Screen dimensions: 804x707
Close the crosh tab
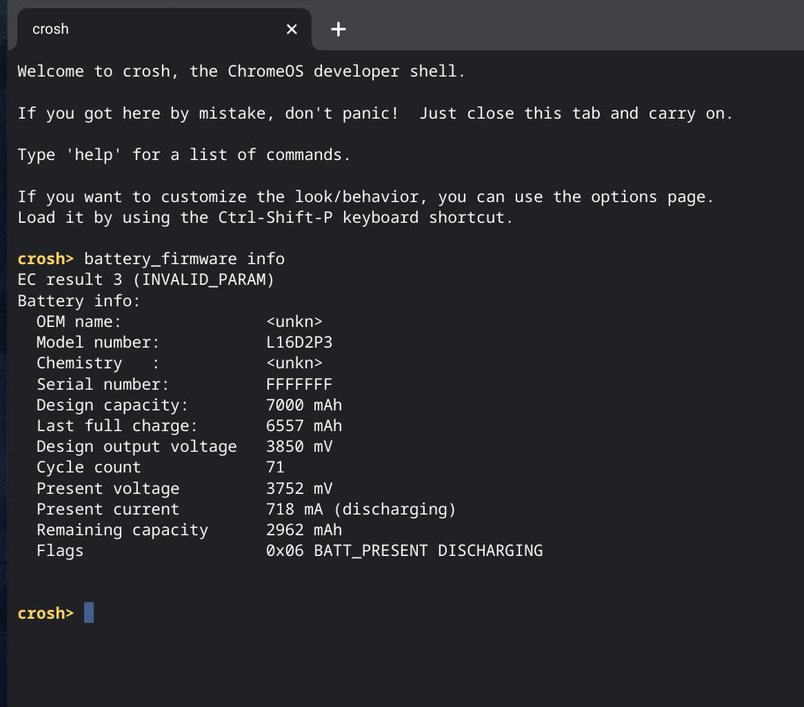pyautogui.click(x=292, y=29)
